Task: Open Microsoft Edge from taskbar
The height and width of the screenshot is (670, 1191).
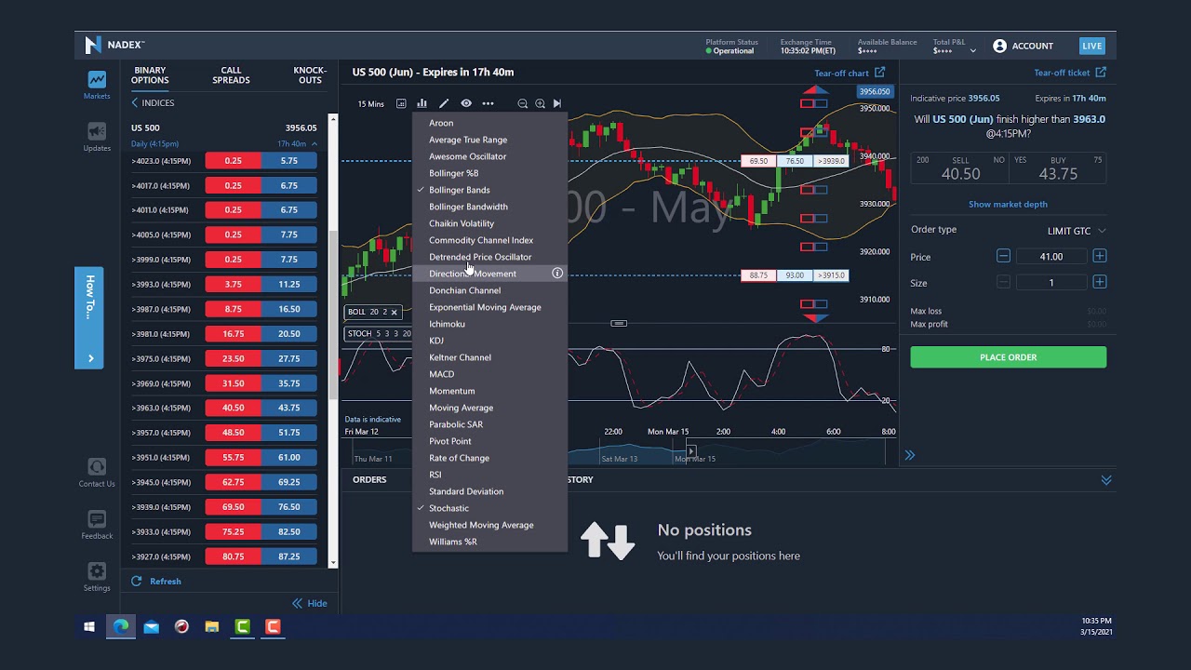Action: [x=121, y=627]
